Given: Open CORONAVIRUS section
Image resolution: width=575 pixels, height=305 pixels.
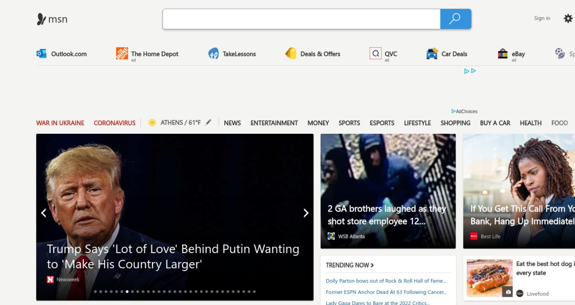Looking at the screenshot, I should [115, 123].
